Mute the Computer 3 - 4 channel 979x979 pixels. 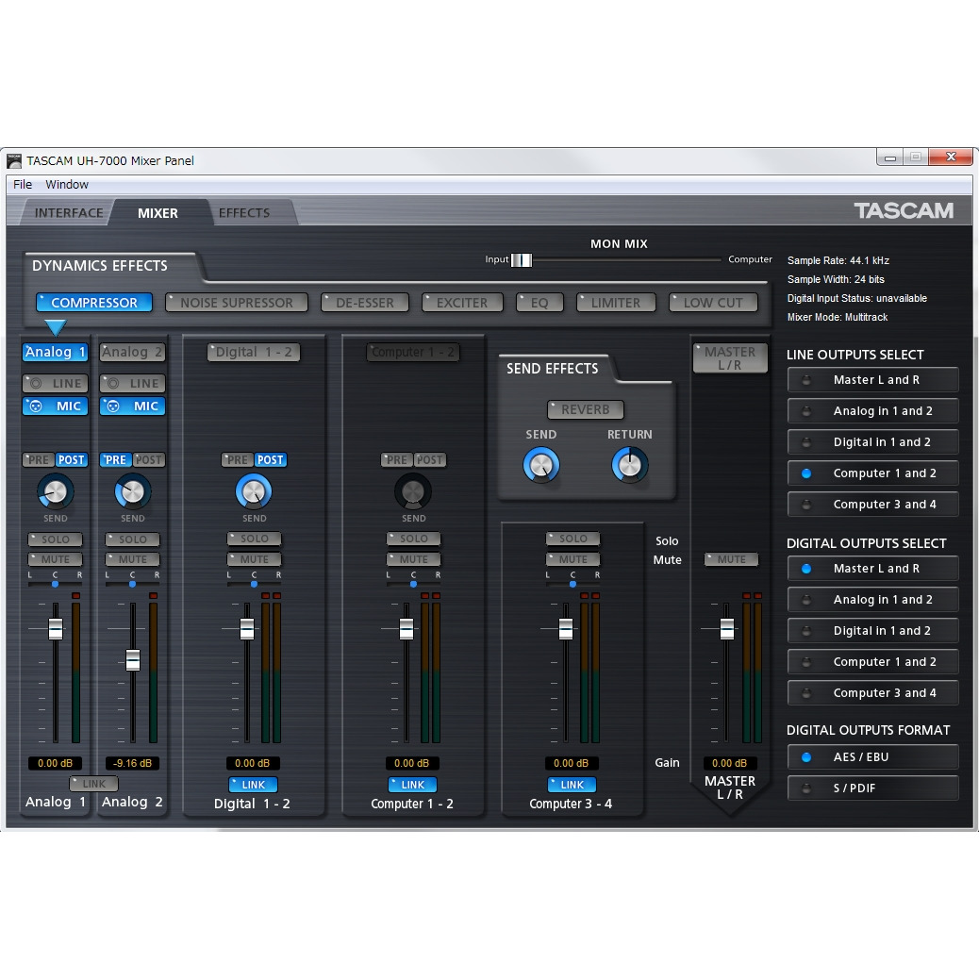[x=572, y=559]
